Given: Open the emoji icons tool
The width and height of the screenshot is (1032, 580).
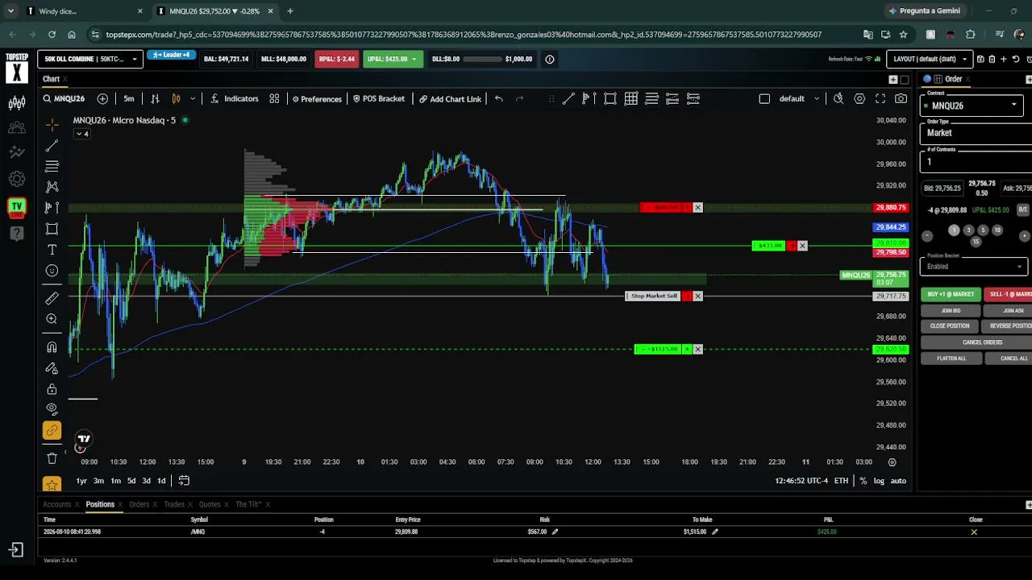Looking at the screenshot, I should click(52, 271).
